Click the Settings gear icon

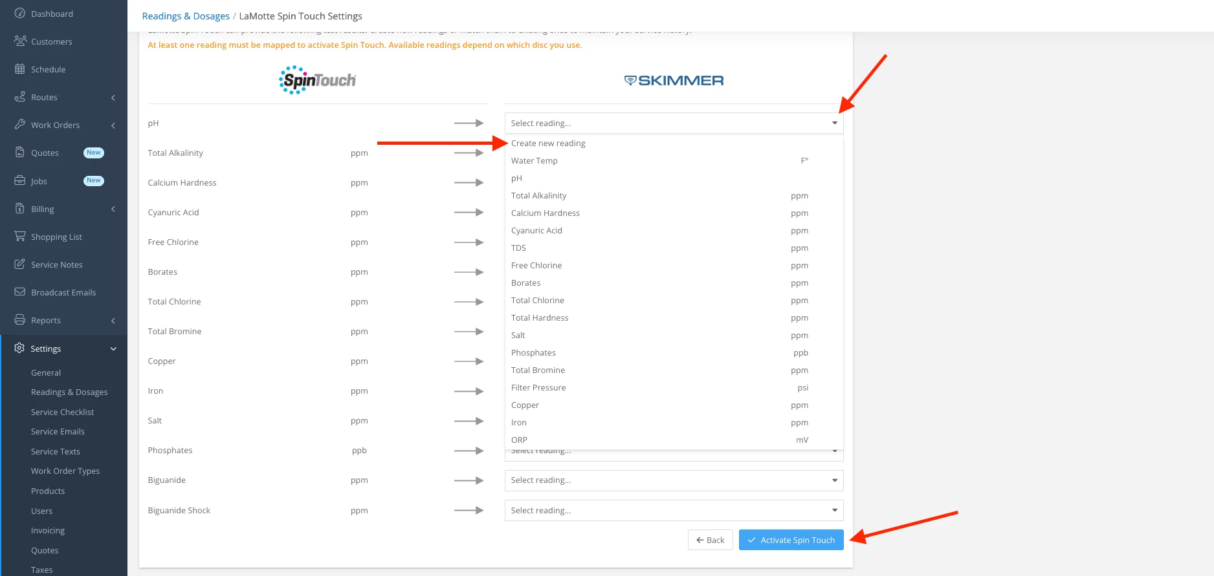click(x=19, y=348)
